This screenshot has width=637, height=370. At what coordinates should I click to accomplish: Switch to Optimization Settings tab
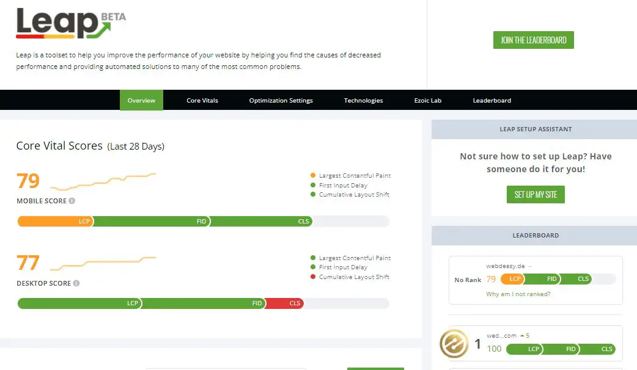[281, 100]
